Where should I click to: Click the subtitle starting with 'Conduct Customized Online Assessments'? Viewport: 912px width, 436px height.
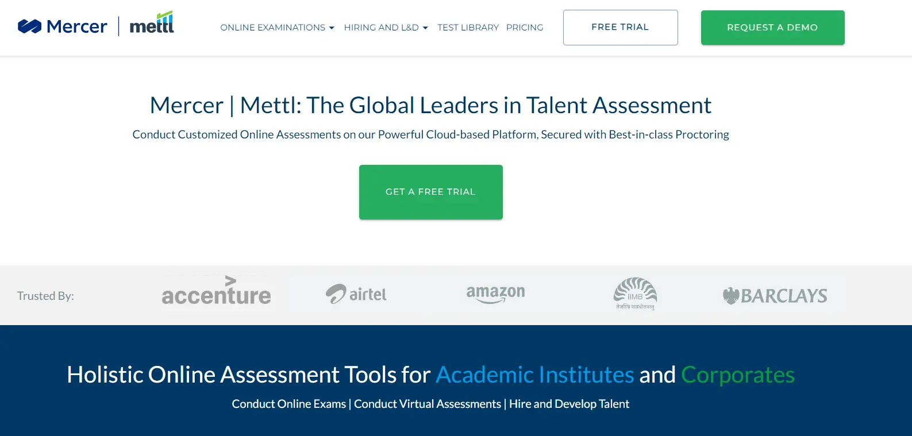pos(430,134)
